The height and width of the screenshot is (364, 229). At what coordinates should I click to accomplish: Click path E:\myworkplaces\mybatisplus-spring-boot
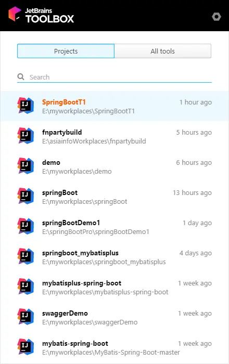[x=105, y=292]
